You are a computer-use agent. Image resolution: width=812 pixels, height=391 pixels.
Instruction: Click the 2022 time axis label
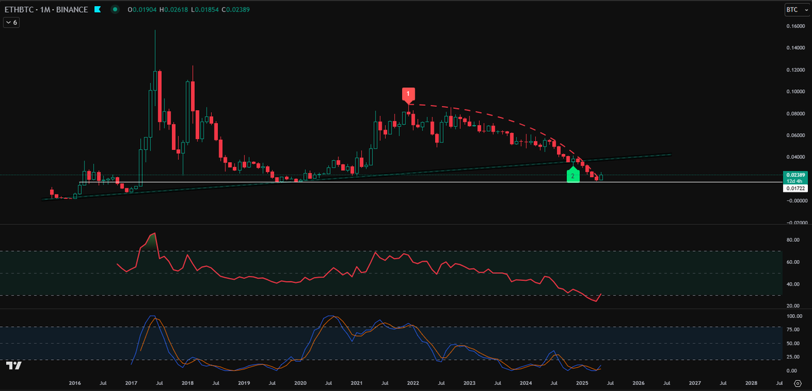click(413, 383)
